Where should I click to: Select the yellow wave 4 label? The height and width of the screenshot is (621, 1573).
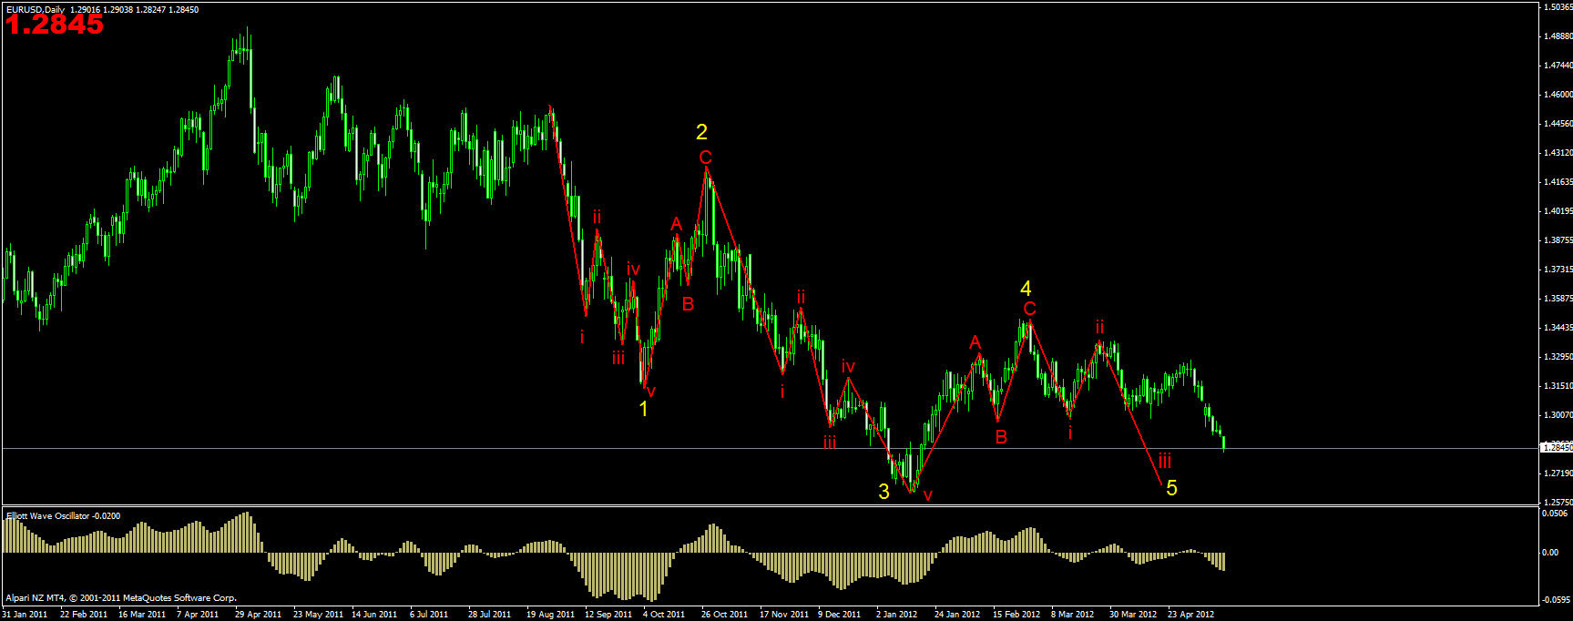coord(1026,289)
